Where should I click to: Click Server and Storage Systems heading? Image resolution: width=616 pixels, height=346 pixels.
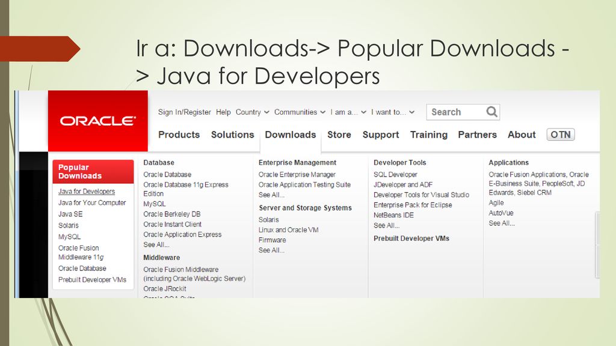(305, 208)
